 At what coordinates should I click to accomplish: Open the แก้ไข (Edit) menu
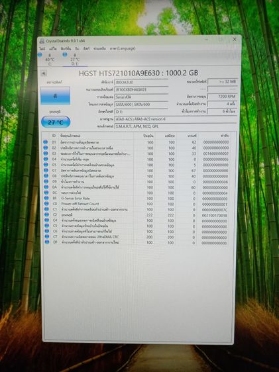(x=53, y=48)
